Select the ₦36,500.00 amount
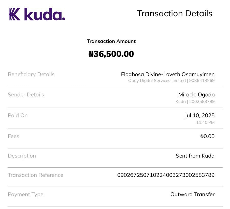 click(111, 54)
